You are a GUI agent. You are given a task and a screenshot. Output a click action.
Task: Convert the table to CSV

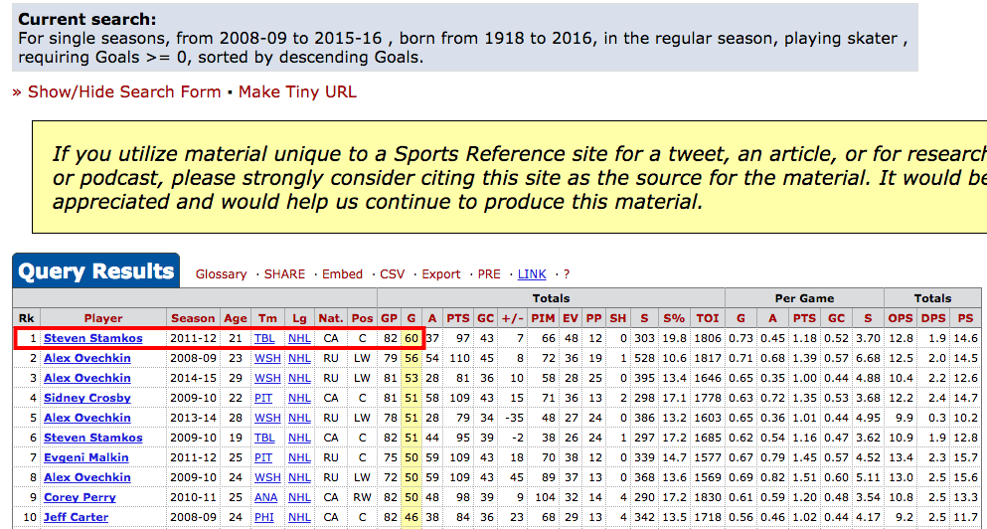click(x=393, y=274)
